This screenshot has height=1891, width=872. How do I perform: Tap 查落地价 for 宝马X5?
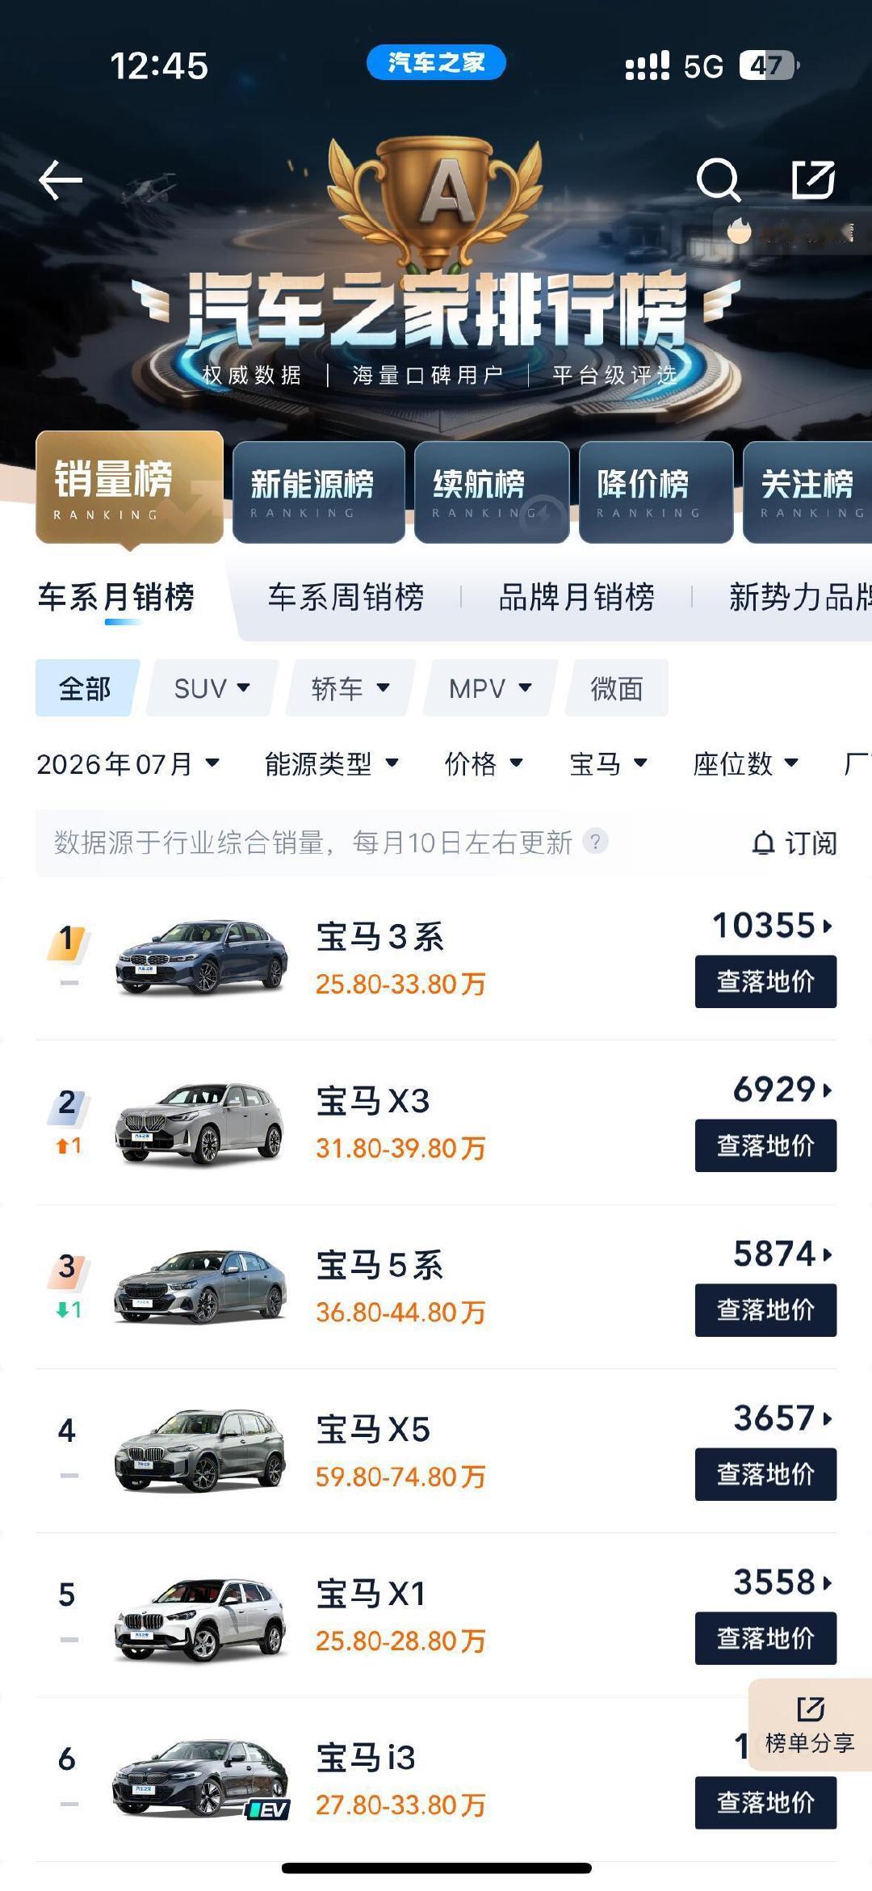(765, 1474)
